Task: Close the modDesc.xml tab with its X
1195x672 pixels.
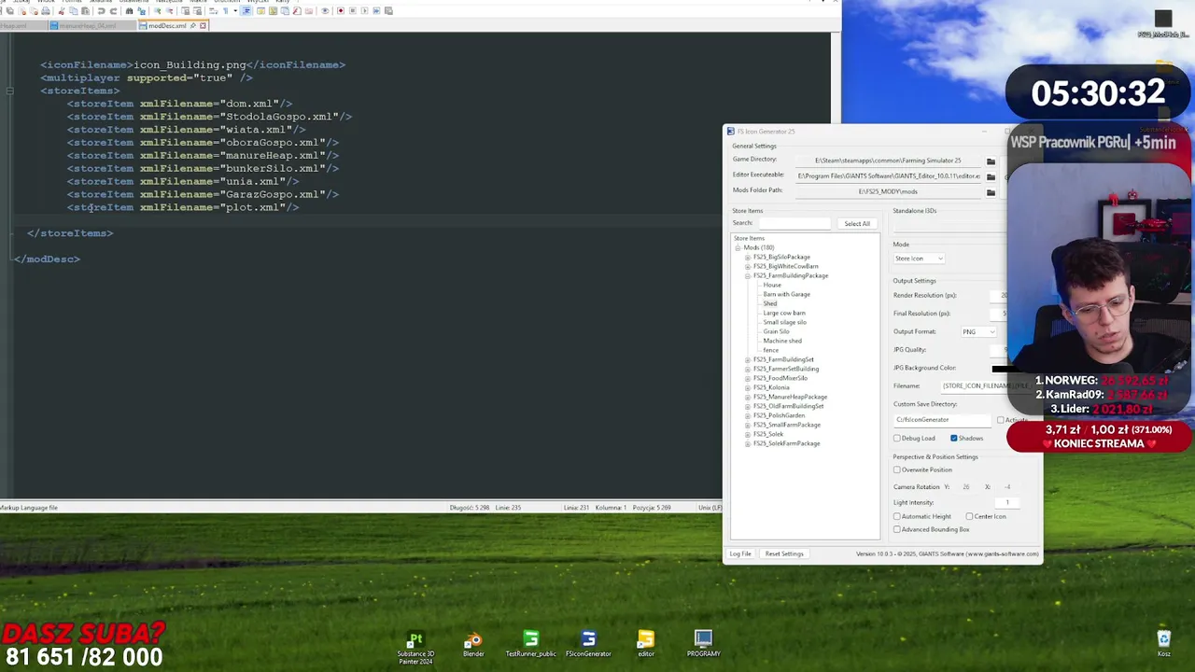Action: pos(203,25)
